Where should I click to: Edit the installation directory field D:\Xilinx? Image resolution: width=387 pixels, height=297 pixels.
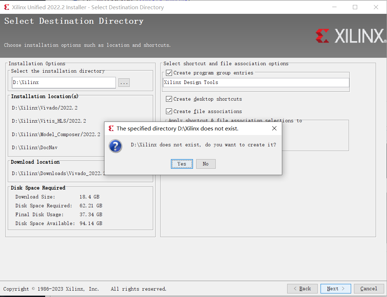[x=64, y=83]
